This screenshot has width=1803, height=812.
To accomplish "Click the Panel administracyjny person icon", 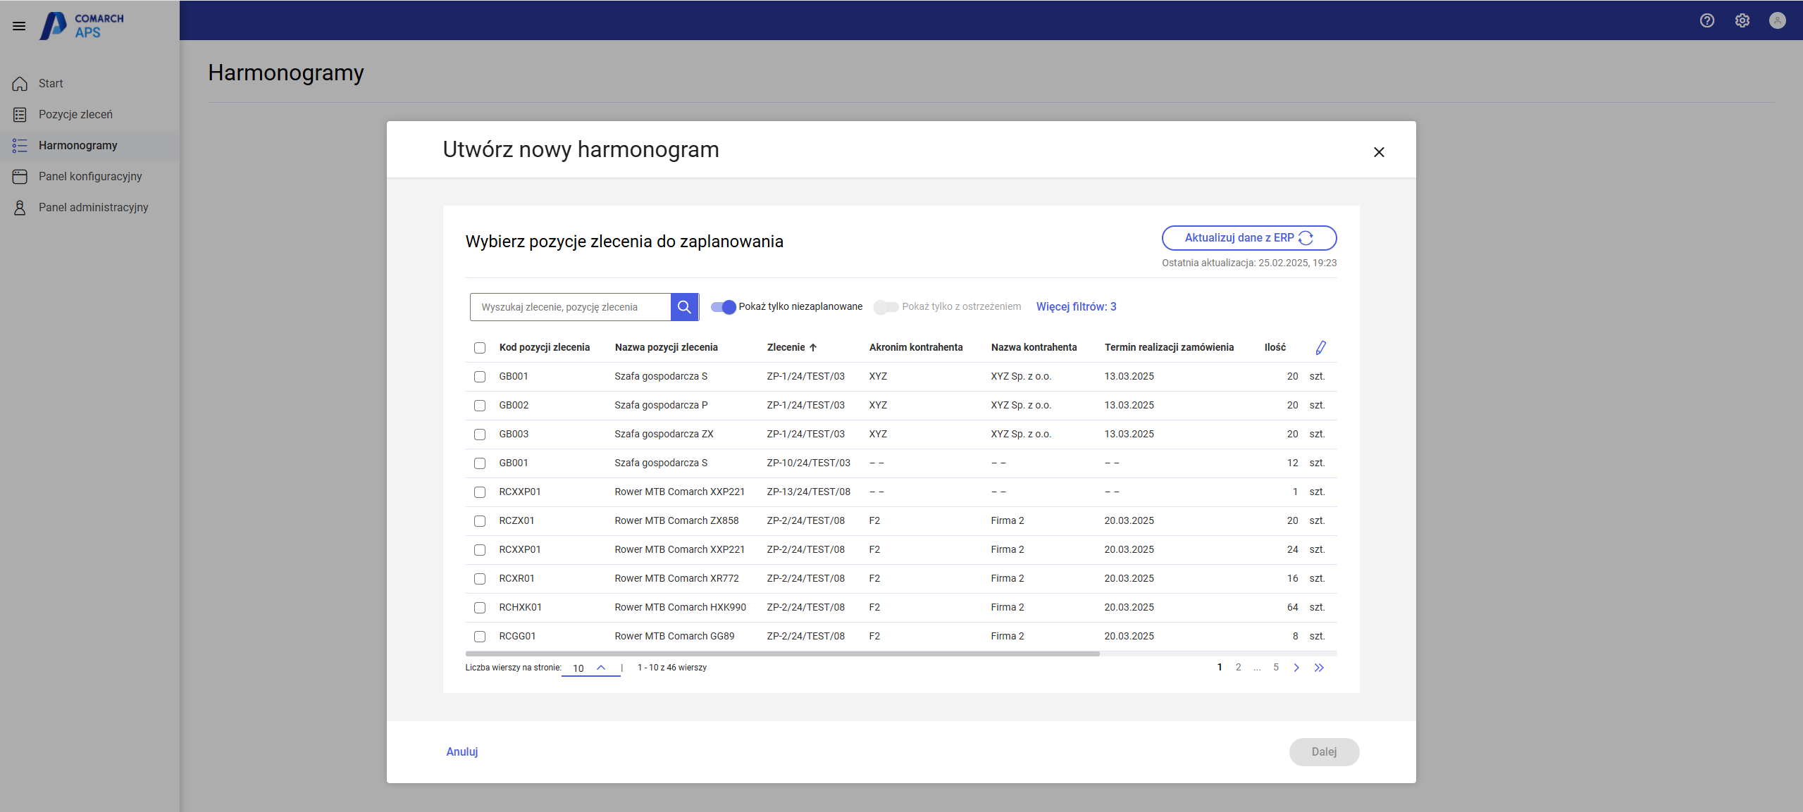I will click(20, 207).
